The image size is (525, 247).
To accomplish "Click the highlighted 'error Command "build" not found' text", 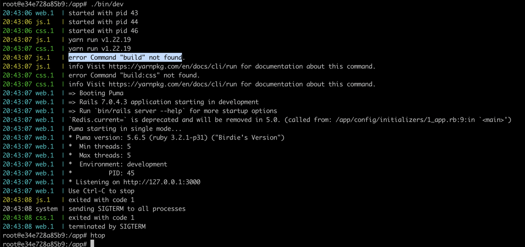I will 125,57.
